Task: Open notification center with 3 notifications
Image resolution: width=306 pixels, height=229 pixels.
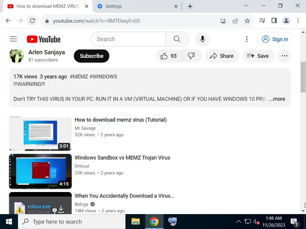Action: pyautogui.click(x=294, y=222)
